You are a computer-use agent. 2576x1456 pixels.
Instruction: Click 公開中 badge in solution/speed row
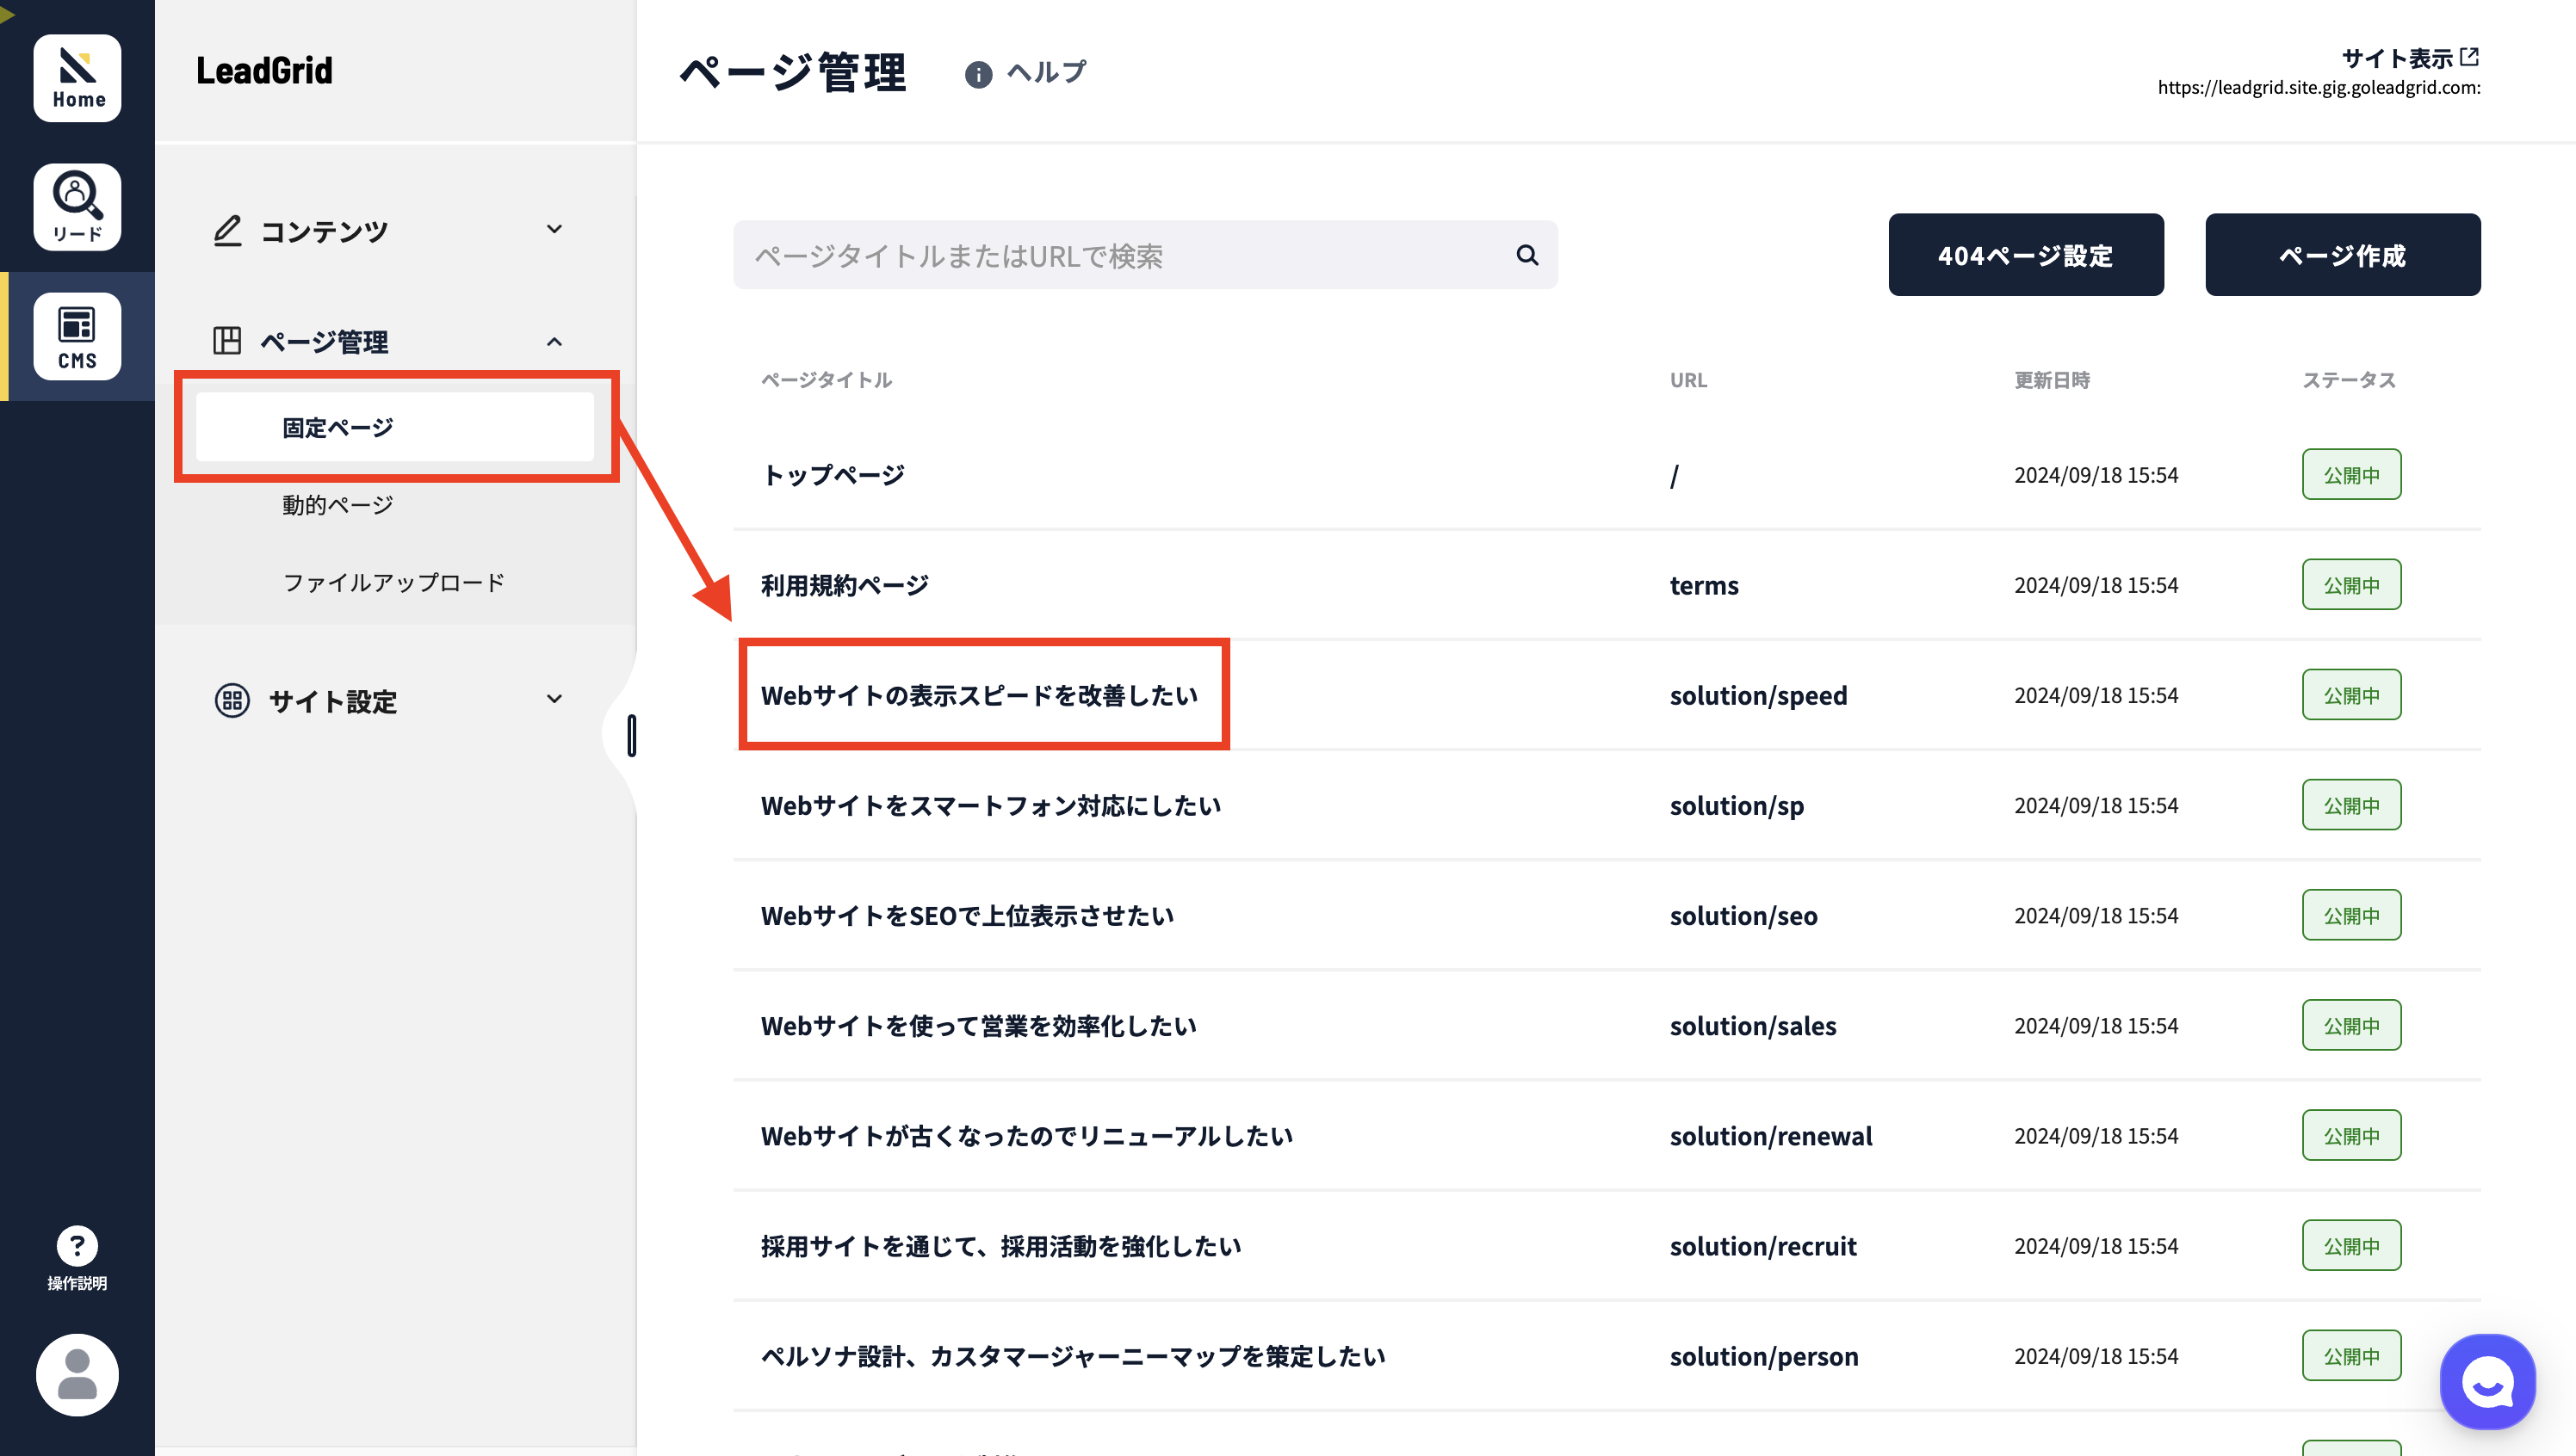tap(2352, 695)
